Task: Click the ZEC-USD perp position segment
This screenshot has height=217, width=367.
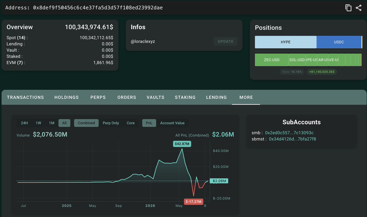Action: pyautogui.click(x=272, y=60)
